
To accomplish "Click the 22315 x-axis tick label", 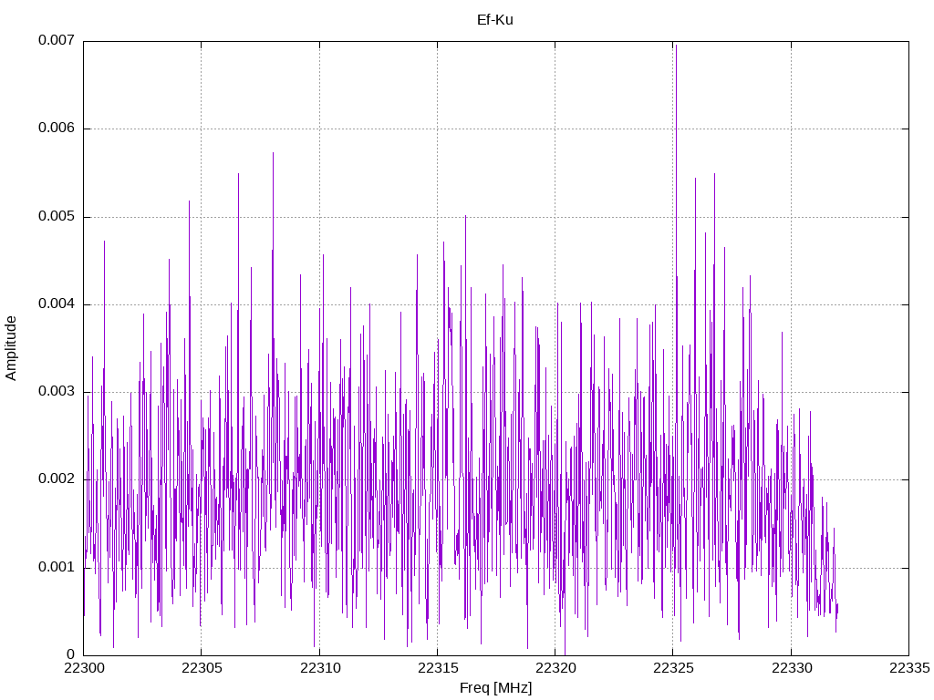I will pyautogui.click(x=438, y=668).
